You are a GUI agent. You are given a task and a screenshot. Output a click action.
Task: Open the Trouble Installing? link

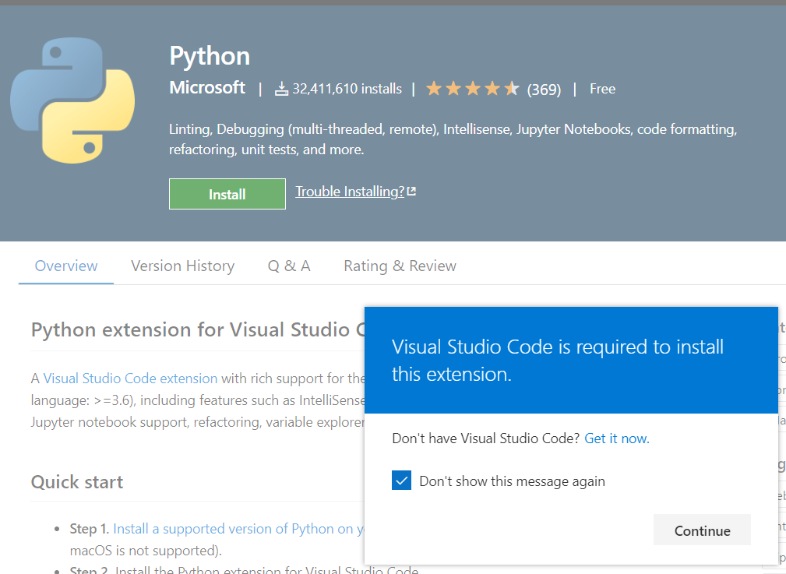click(350, 192)
